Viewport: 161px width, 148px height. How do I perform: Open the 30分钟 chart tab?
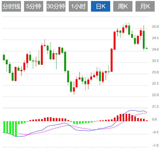click(x=56, y=7)
